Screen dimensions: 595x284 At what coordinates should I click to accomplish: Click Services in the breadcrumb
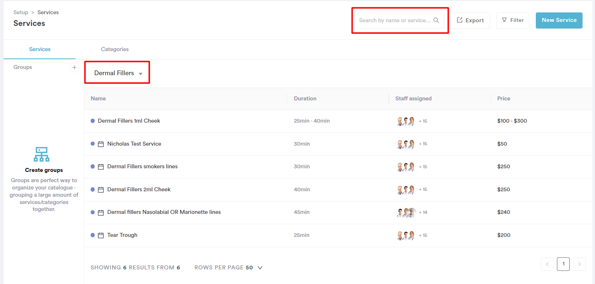click(48, 12)
